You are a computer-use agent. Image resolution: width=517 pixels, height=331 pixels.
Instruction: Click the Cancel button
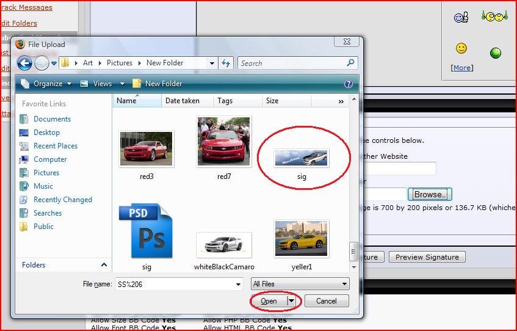click(326, 301)
